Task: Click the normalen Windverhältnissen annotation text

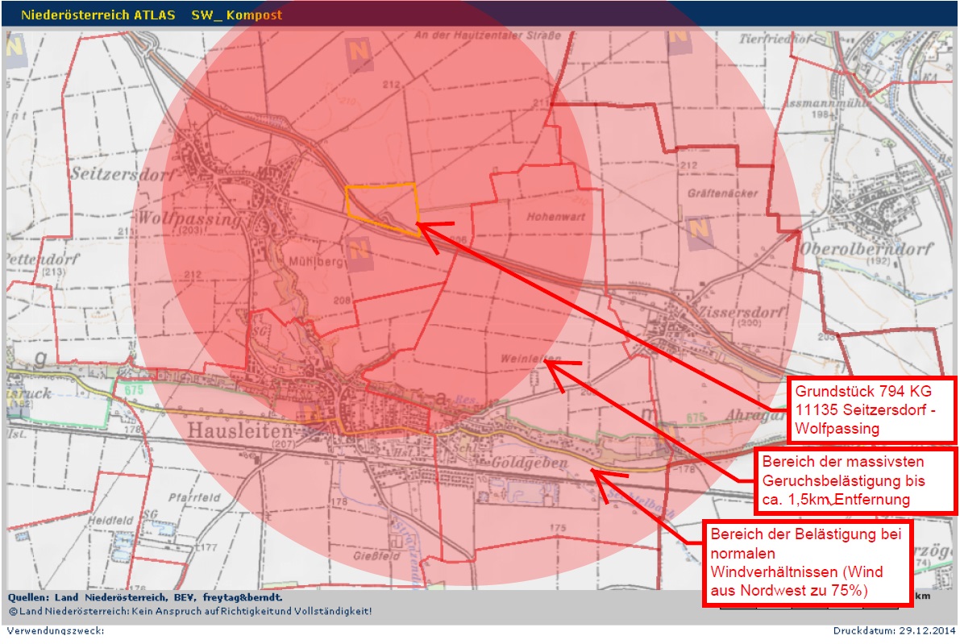Action: point(806,562)
